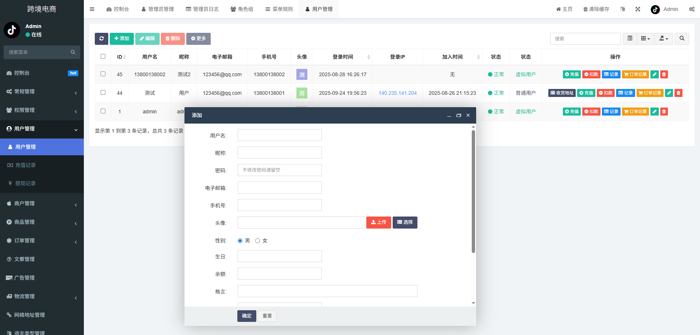Click inside the 搜索 search input field
The width and height of the screenshot is (700, 335).
pos(585,39)
